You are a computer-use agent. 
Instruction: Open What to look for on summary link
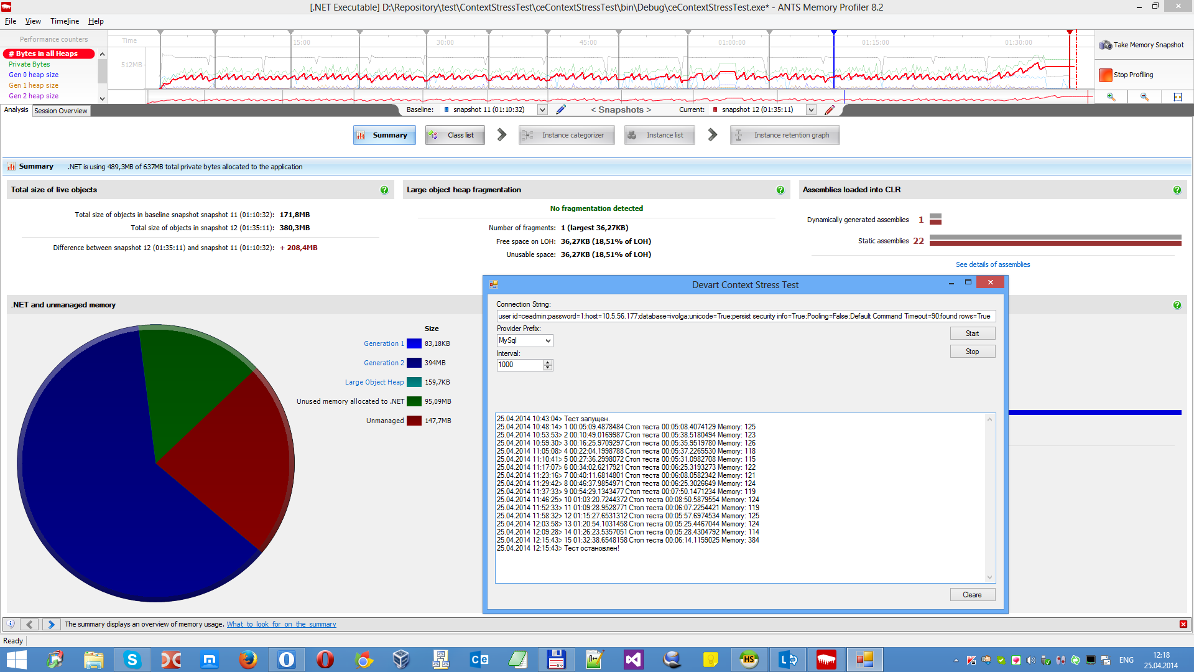pyautogui.click(x=281, y=624)
